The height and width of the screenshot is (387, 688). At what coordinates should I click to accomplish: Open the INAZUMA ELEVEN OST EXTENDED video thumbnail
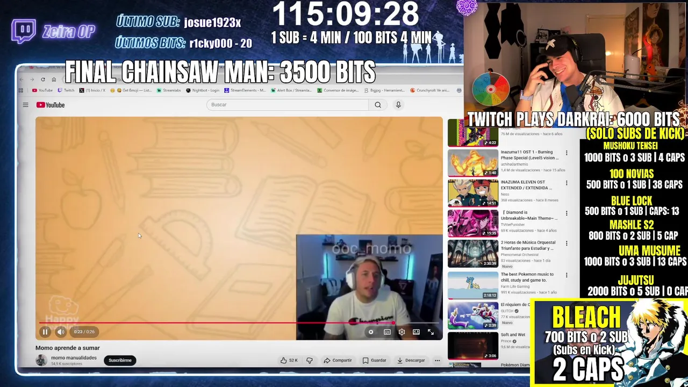[x=473, y=193]
